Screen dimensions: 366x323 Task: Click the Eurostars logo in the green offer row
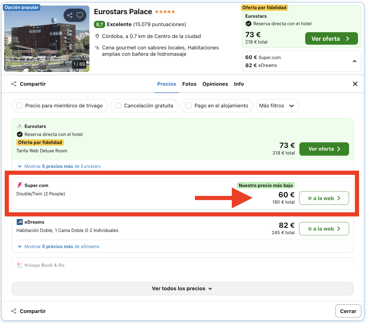point(19,126)
